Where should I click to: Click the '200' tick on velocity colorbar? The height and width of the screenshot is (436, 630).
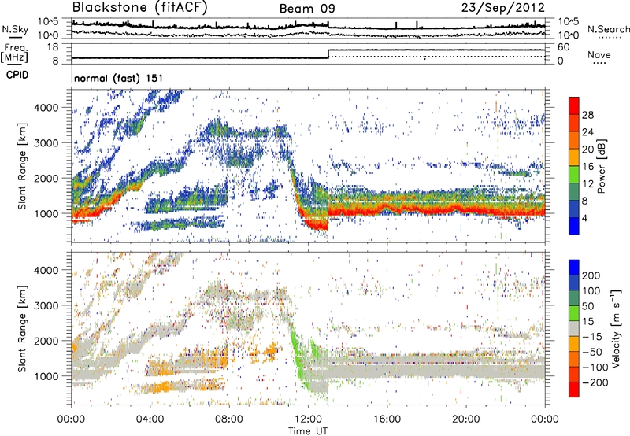pos(591,275)
